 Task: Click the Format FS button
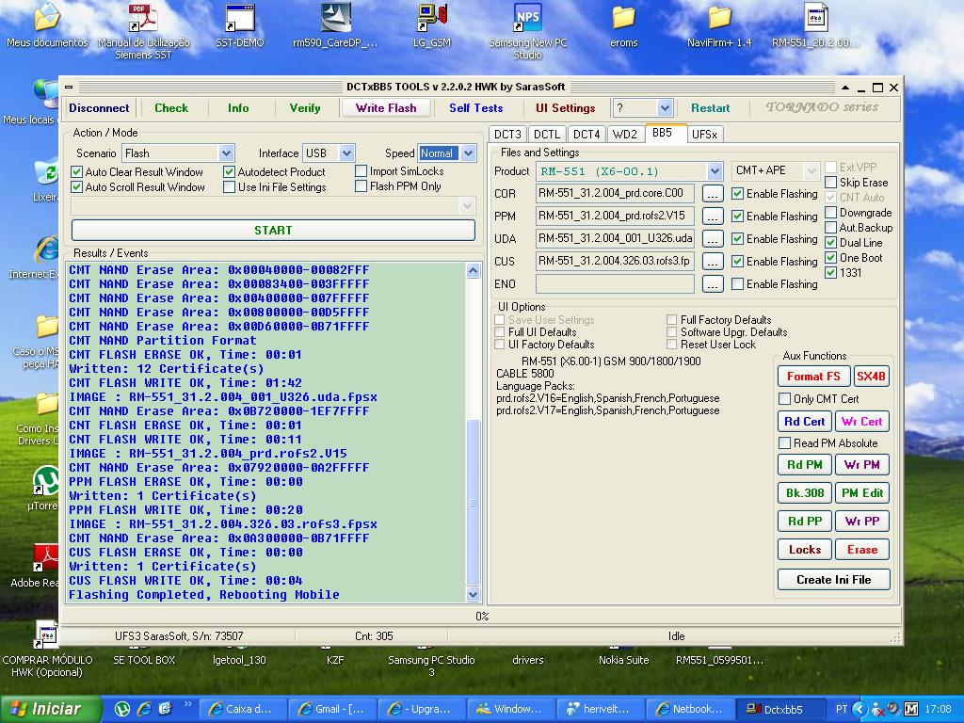tap(813, 377)
